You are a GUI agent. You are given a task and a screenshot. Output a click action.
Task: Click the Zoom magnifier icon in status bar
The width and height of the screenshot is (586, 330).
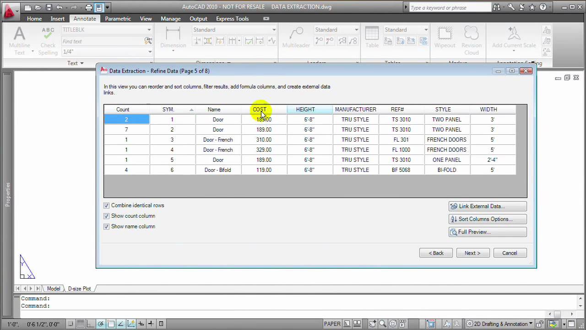383,324
